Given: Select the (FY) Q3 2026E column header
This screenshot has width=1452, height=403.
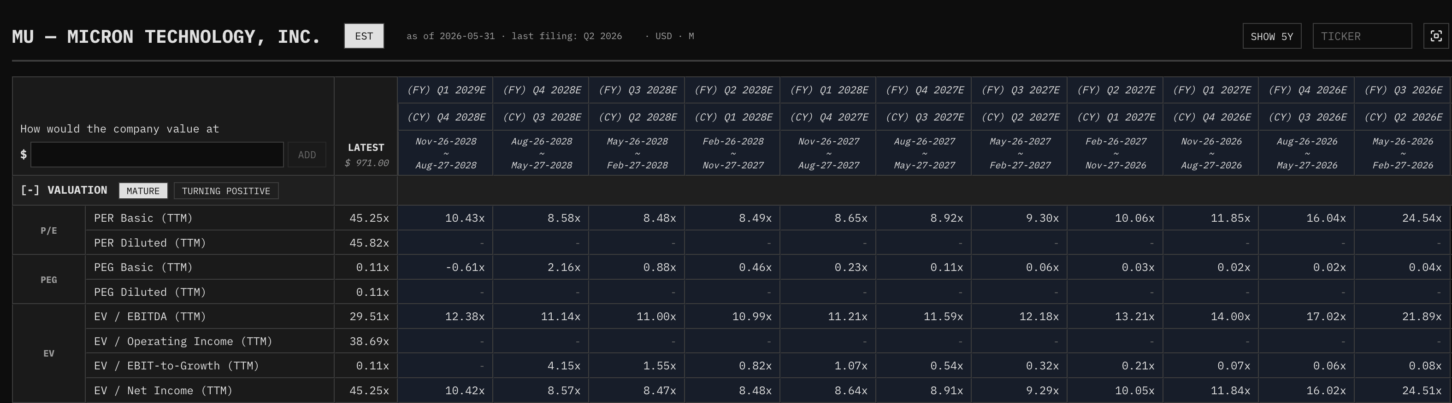Looking at the screenshot, I should click(1402, 90).
